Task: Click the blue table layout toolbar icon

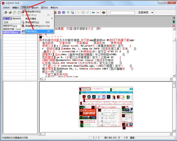Action: click(x=64, y=12)
